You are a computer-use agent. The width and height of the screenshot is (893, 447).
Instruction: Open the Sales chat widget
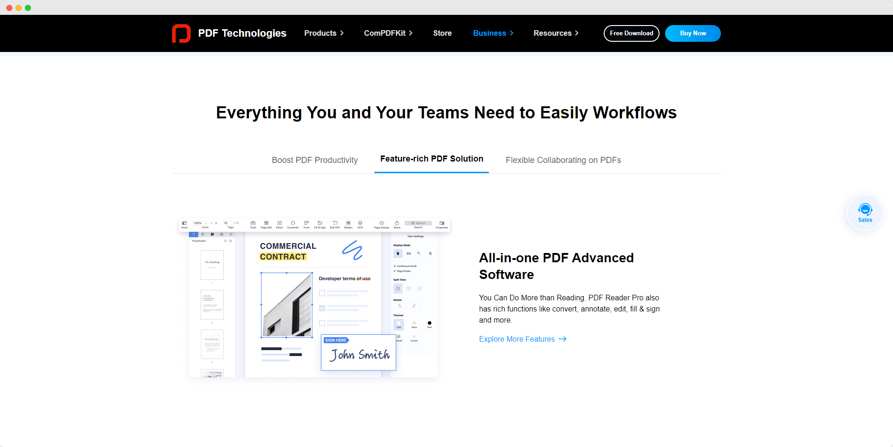[x=865, y=213]
